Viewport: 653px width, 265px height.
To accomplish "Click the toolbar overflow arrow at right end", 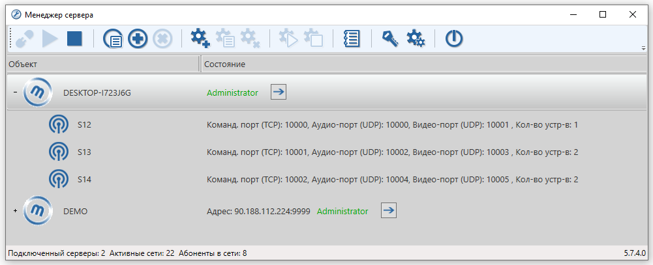I will (644, 49).
